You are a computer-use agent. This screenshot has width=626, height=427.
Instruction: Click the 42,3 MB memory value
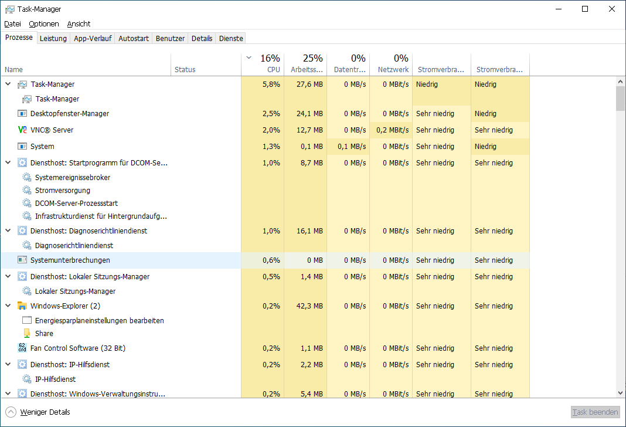pyautogui.click(x=310, y=306)
